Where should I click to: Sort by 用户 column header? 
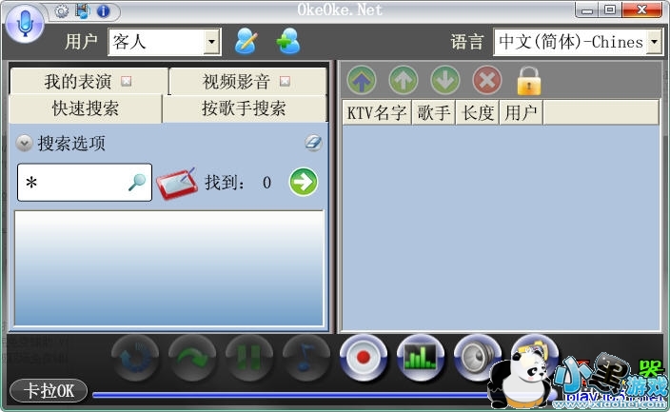[522, 113]
